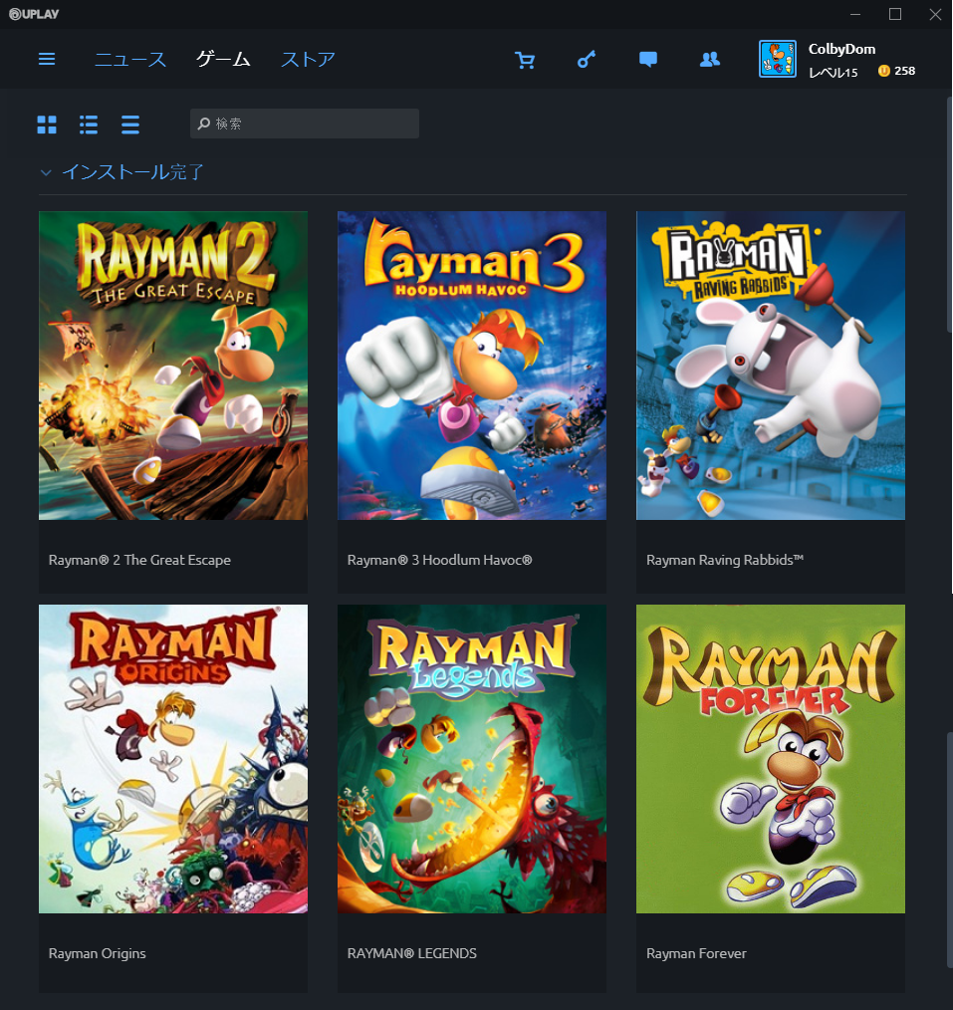Switch to detailed list view
Viewport: 953px width, 1010px height.
pos(89,125)
